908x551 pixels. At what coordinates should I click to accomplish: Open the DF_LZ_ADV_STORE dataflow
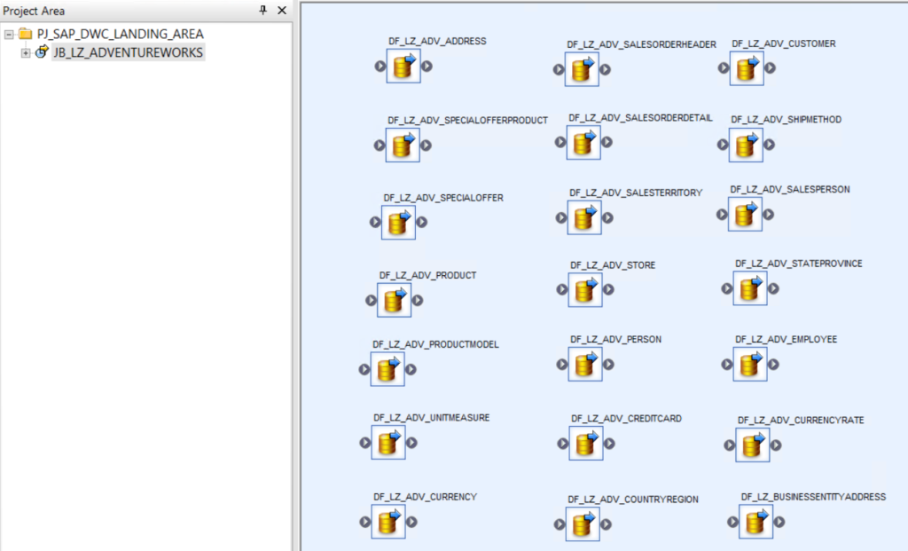[583, 288]
